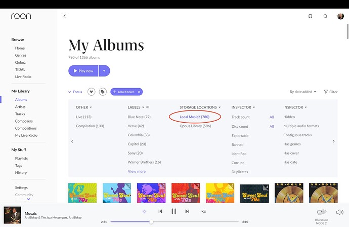Viewport: 349px width, 227px height.
Task: Select Has cover inspector filter
Action: pyautogui.click(x=291, y=153)
